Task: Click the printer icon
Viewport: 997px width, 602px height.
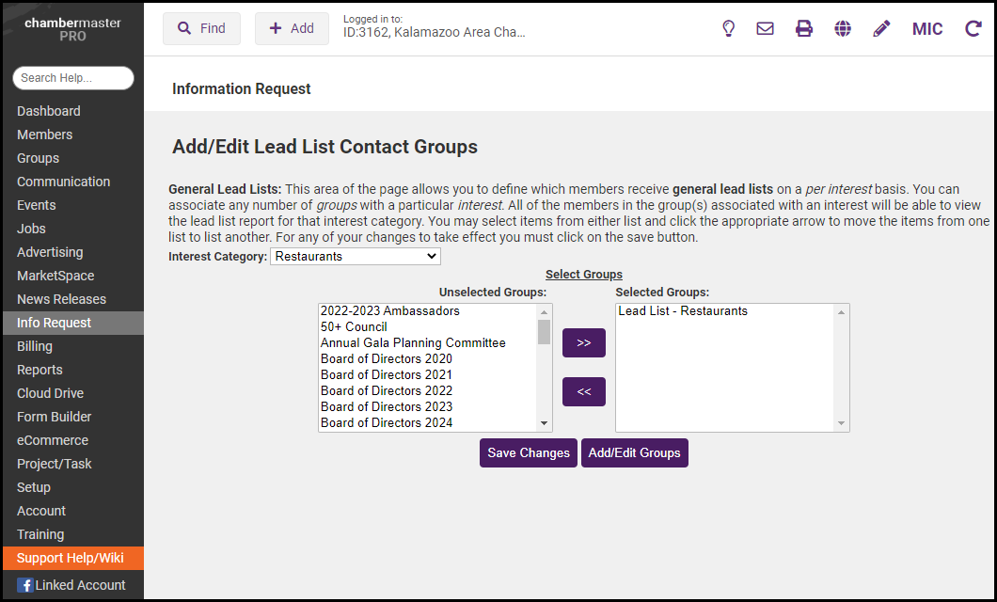Action: 804,28
